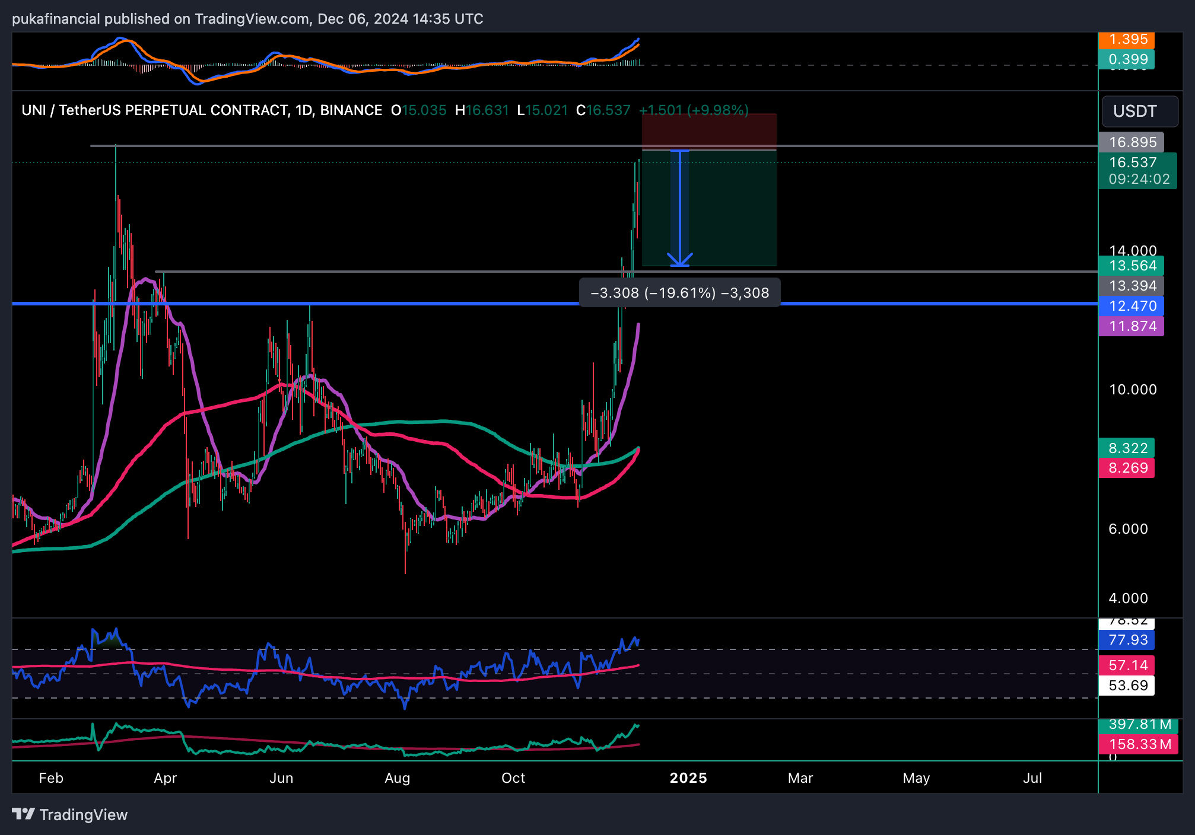The width and height of the screenshot is (1195, 835).
Task: Click the 14.000 price axis tick
Action: [x=1133, y=250]
